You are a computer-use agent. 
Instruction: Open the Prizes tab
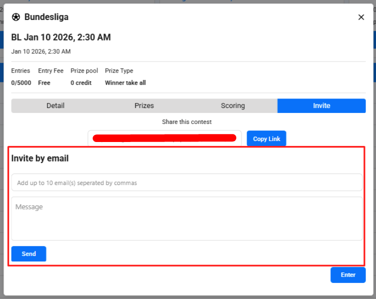point(144,105)
